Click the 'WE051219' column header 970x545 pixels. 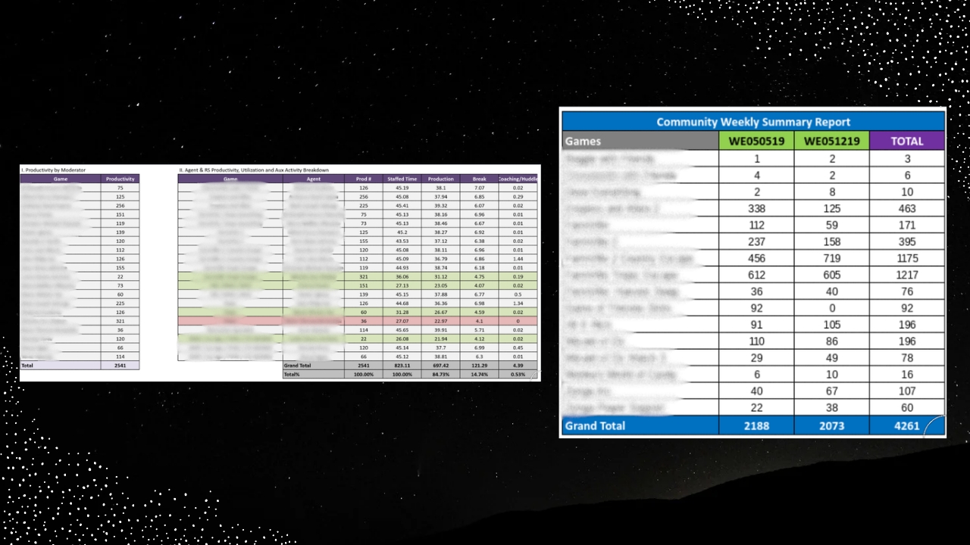[831, 141]
